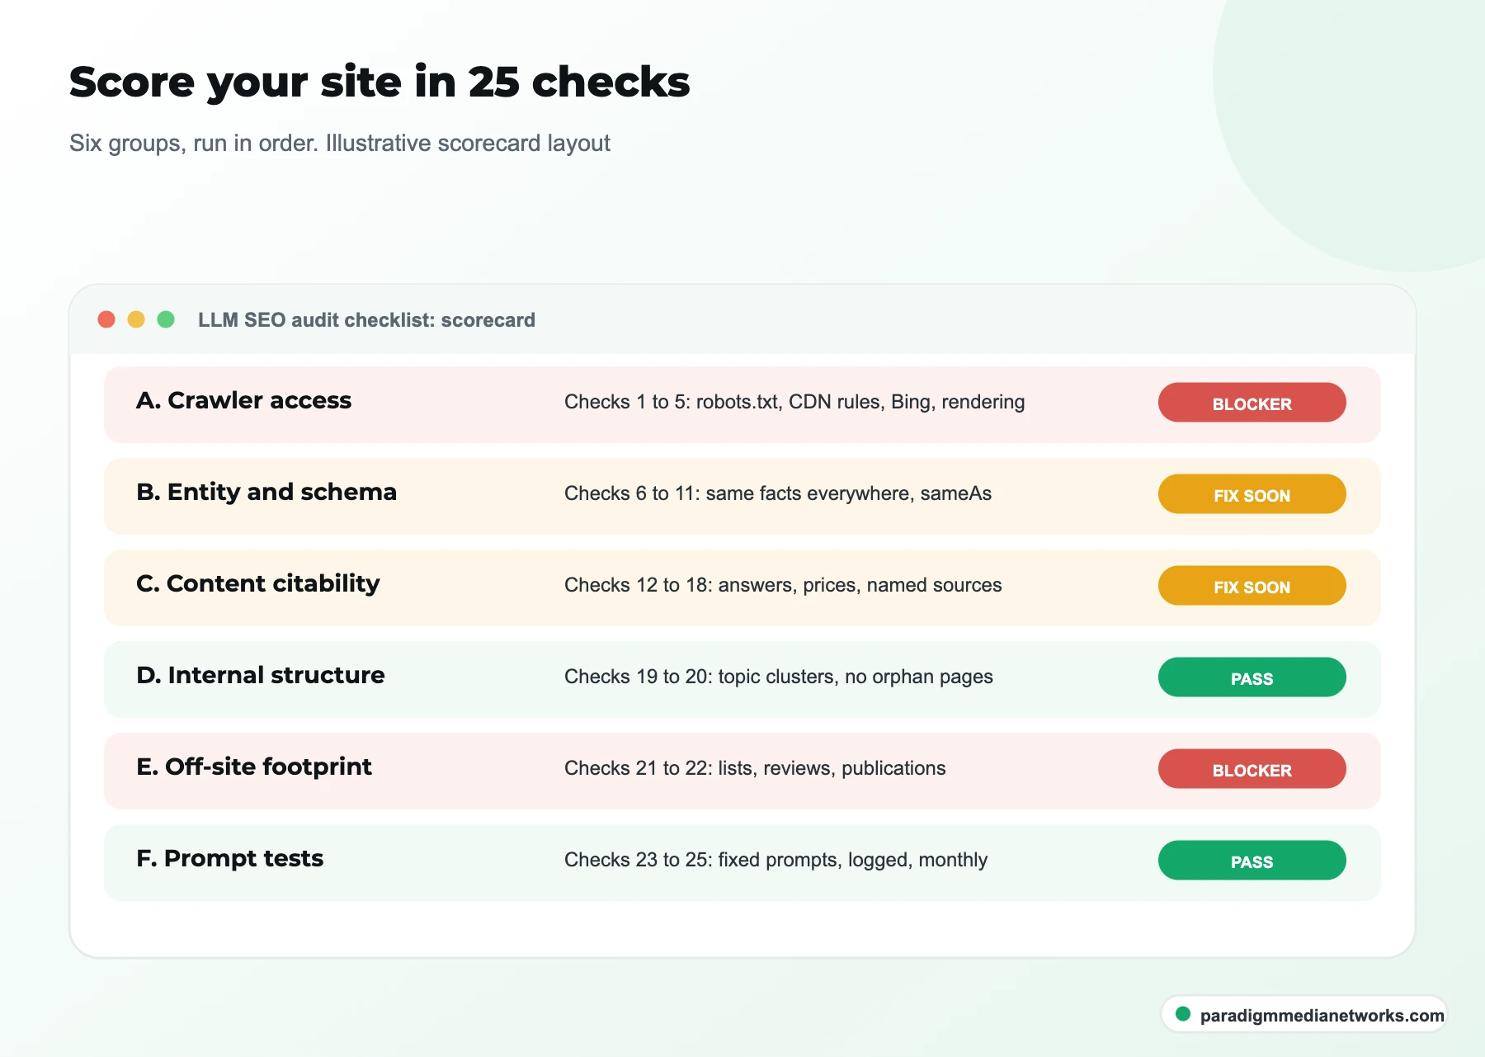
Task: Click 'Checks 6 to 11: same facts everywhere' text
Action: pos(778,493)
